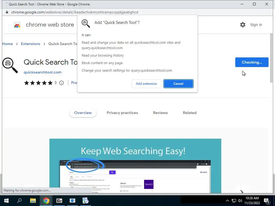Open the installer icon on taskbar
The image size is (275, 206).
[86, 201]
